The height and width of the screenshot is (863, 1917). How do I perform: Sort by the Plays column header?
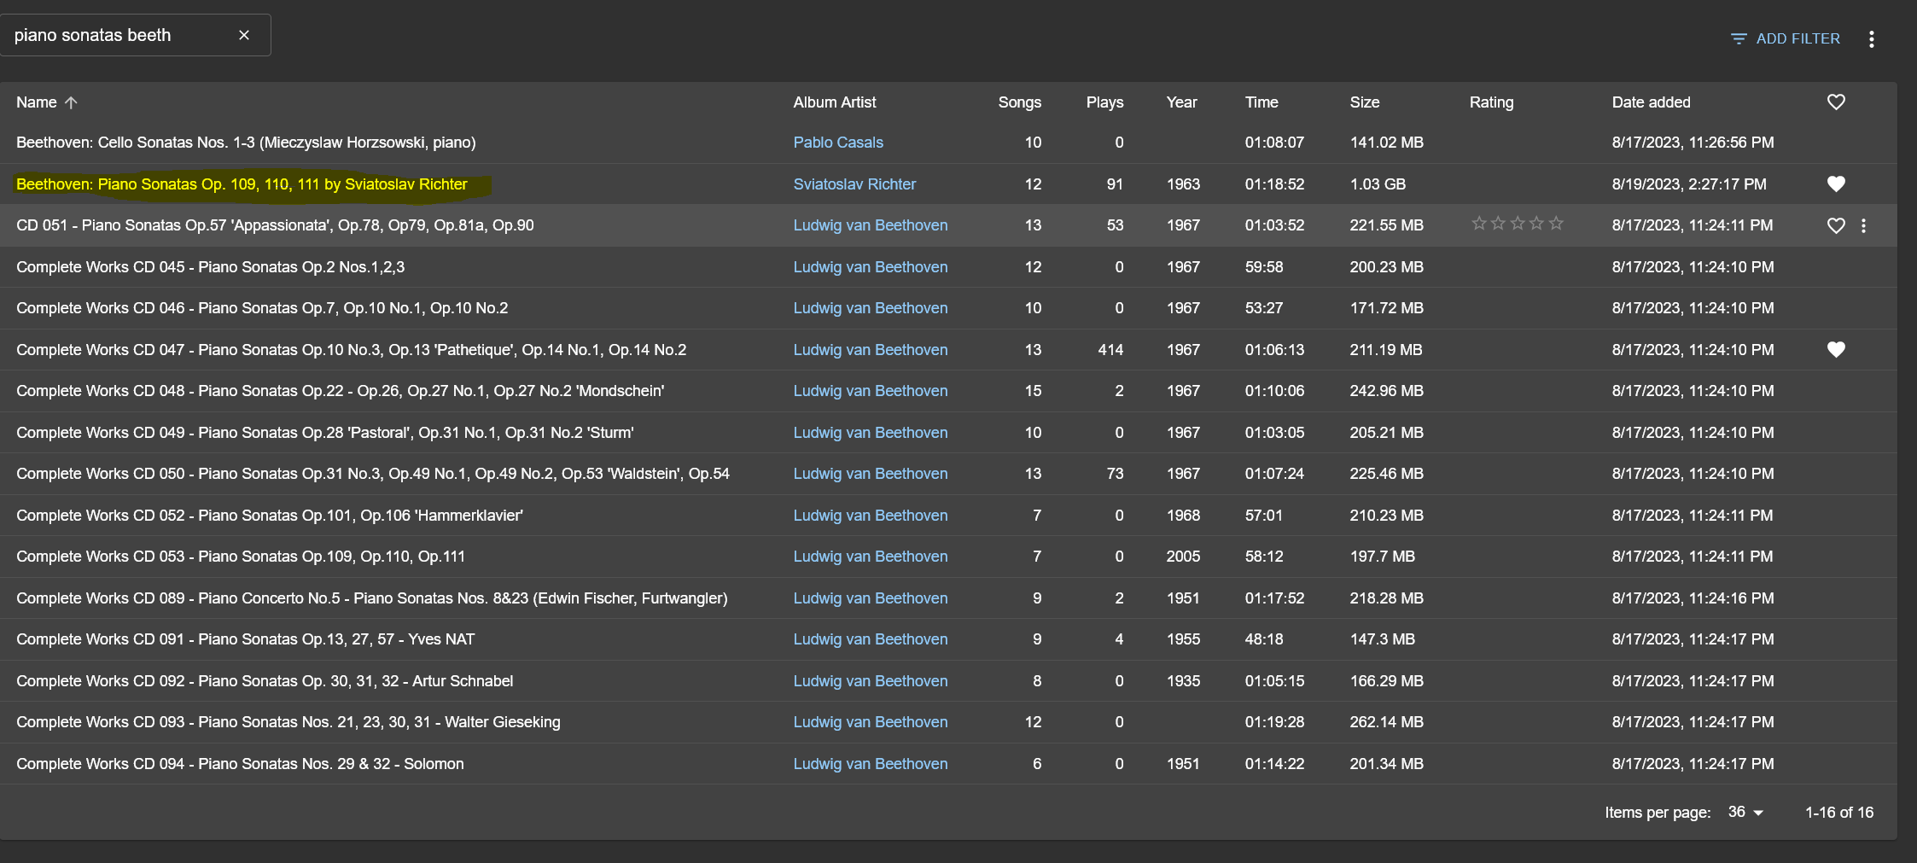pyautogui.click(x=1104, y=102)
